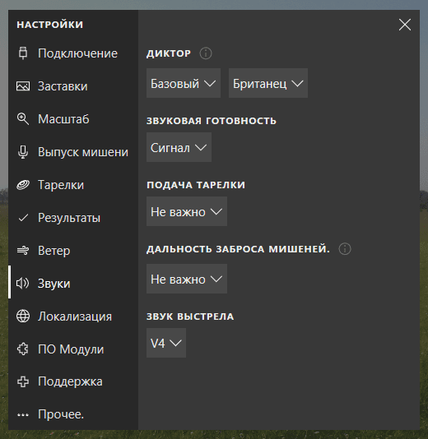Click the Настройки sidebar heading
This screenshot has height=439, width=428.
(50, 25)
